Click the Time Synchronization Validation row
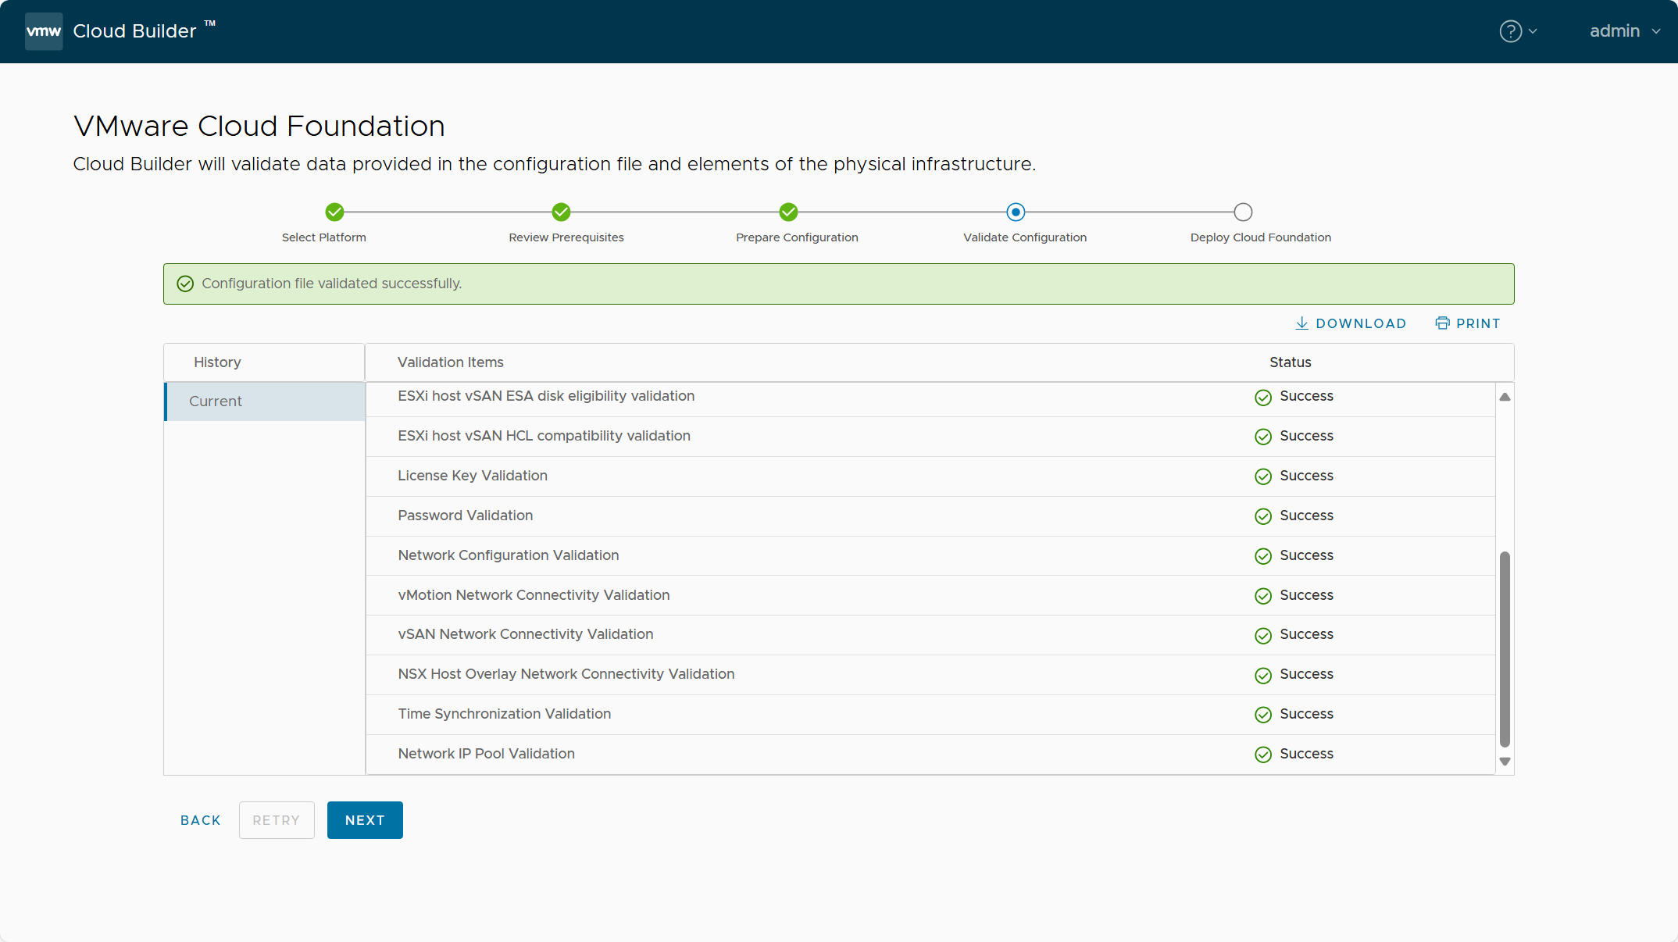This screenshot has width=1678, height=942. pos(930,715)
